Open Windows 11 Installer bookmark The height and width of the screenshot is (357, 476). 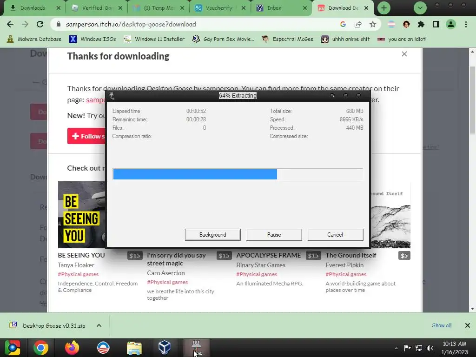[x=154, y=39]
